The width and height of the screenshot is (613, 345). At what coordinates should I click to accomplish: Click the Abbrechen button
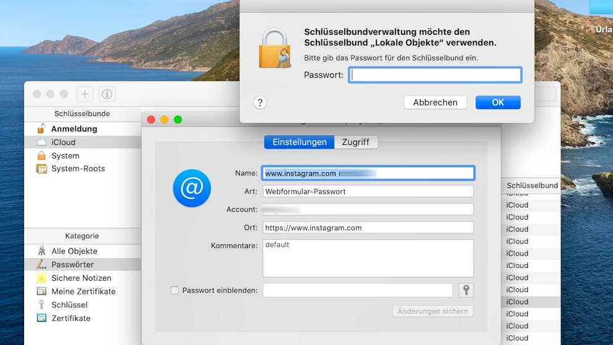pos(435,102)
